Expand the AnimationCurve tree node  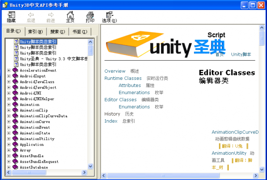pyautogui.click(x=9, y=122)
